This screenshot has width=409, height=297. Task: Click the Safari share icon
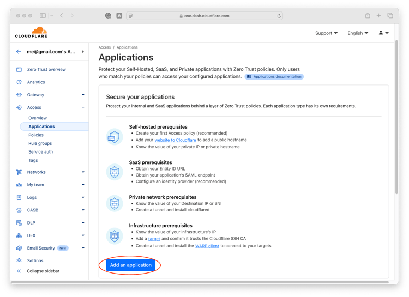[x=368, y=15]
